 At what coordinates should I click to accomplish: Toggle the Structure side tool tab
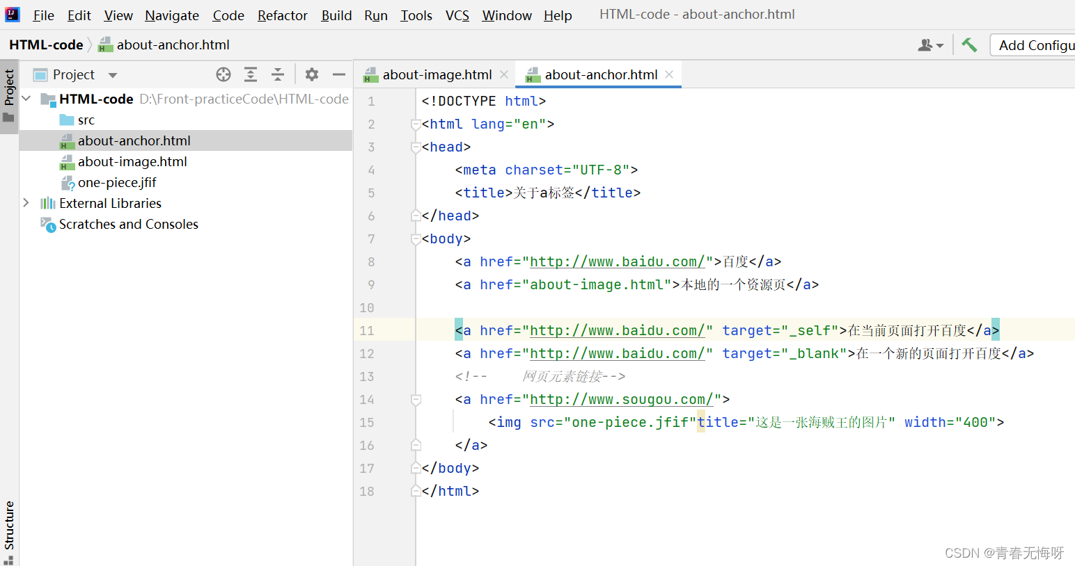point(9,531)
